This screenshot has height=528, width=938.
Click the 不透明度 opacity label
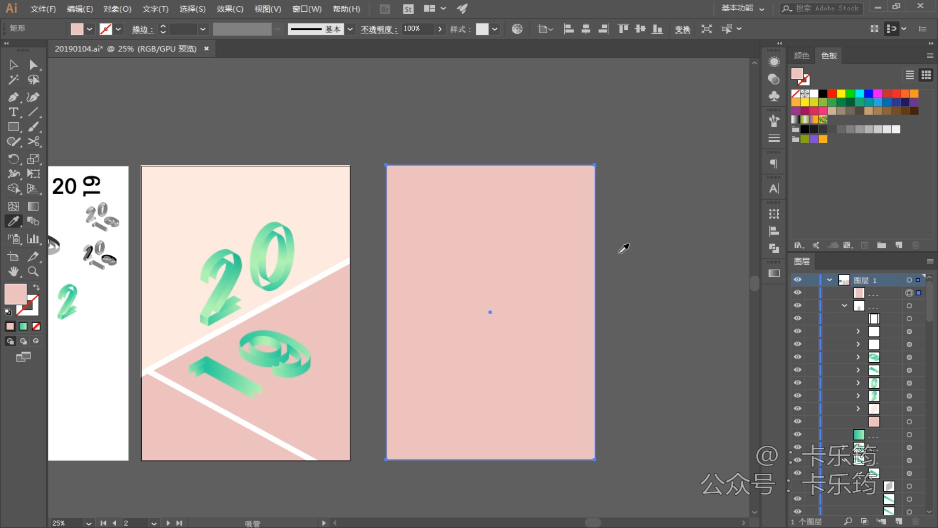[379, 29]
